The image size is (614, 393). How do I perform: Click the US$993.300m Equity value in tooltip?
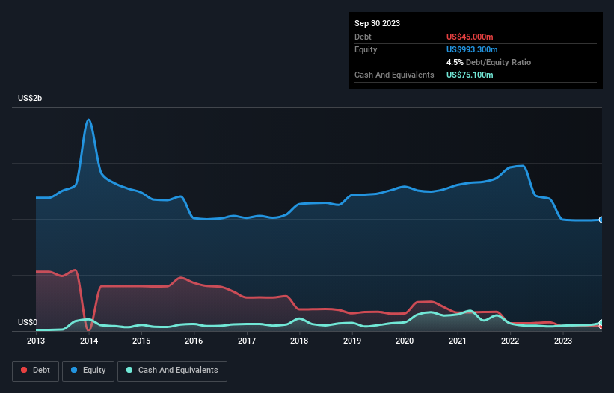[x=472, y=49]
